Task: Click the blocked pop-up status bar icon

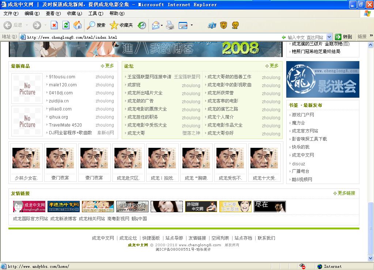Action: click(302, 266)
